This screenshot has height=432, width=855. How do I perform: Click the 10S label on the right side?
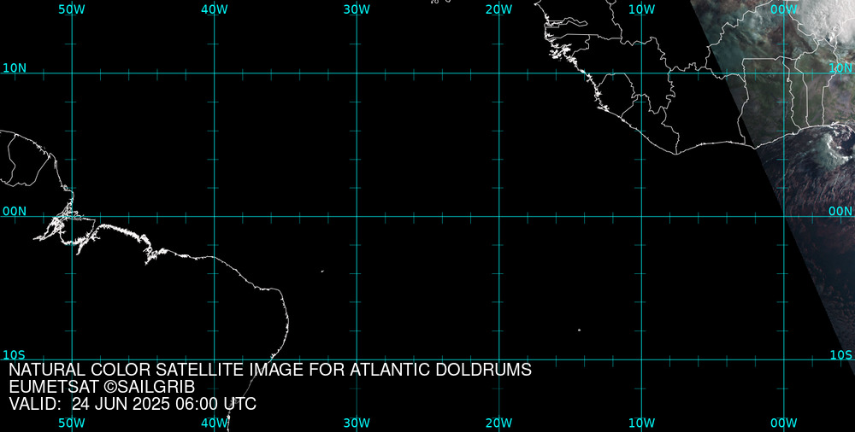pos(840,355)
